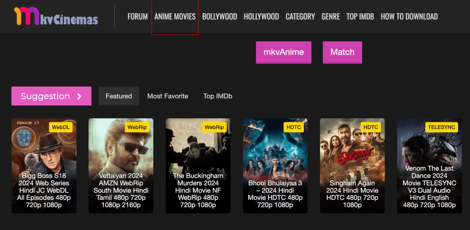Viewport: 470px width, 230px height.
Task: Click Bhool Bhulaiyaa 3 title text
Action: [275, 194]
